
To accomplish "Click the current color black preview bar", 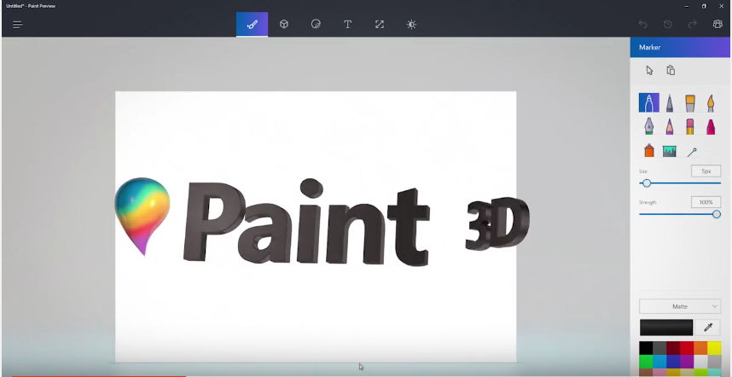I will pos(666,328).
